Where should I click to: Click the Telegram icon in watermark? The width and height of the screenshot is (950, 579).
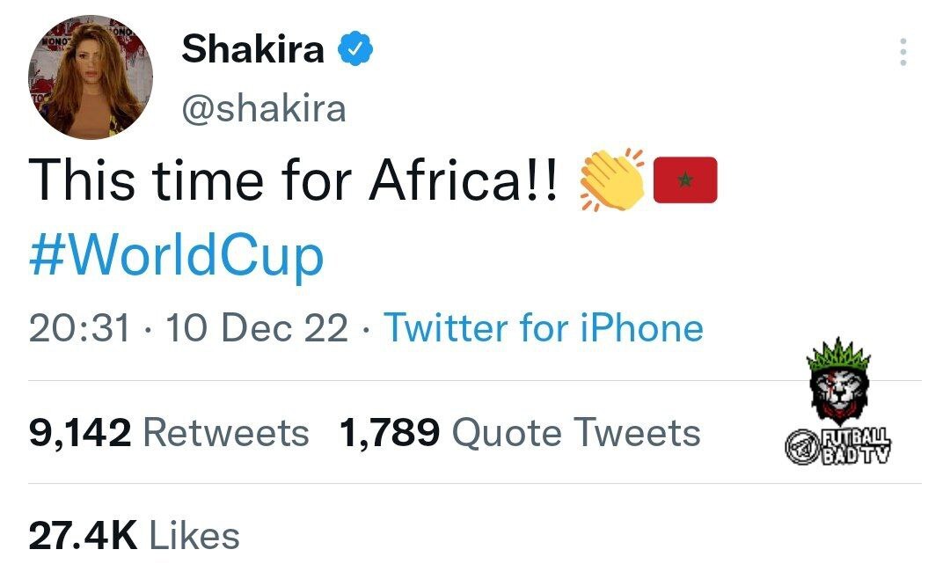(x=802, y=447)
